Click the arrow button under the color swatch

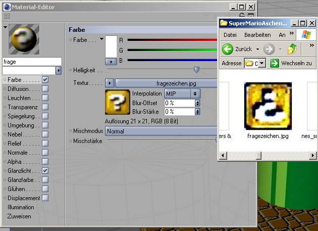[110, 61]
